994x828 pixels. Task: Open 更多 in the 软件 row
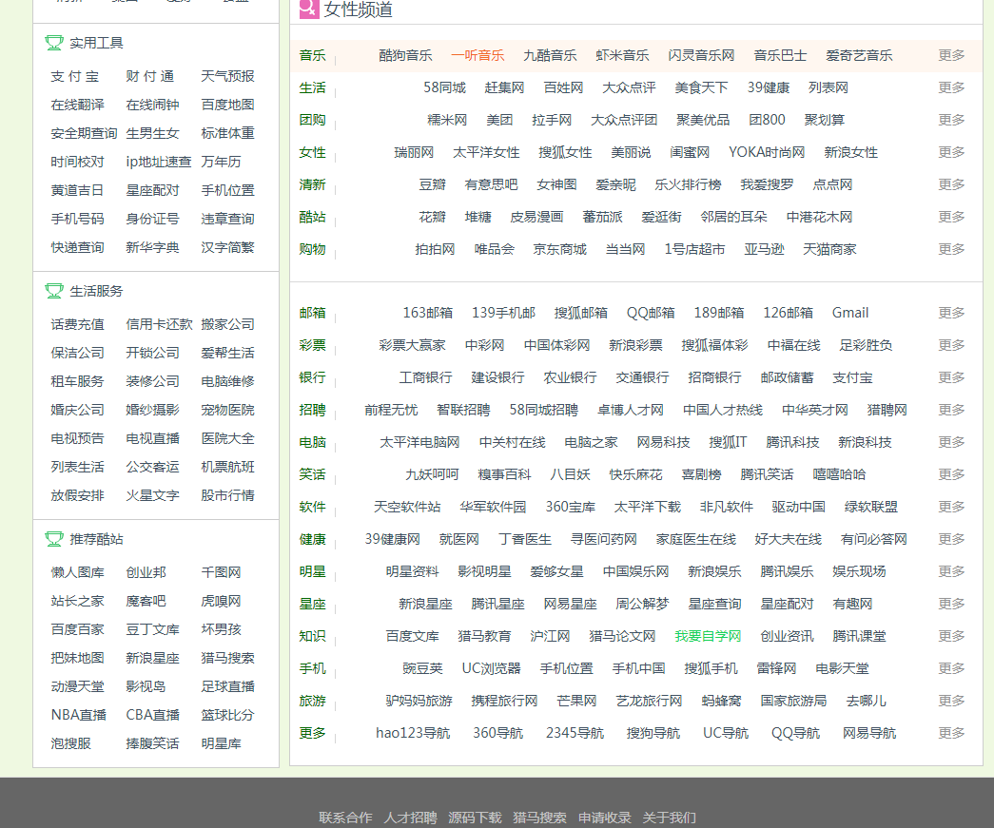(951, 507)
